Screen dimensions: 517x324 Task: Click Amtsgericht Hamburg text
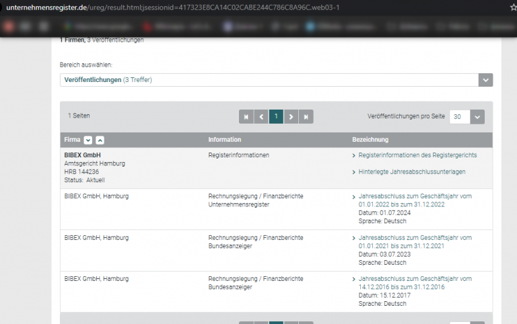[95, 163]
